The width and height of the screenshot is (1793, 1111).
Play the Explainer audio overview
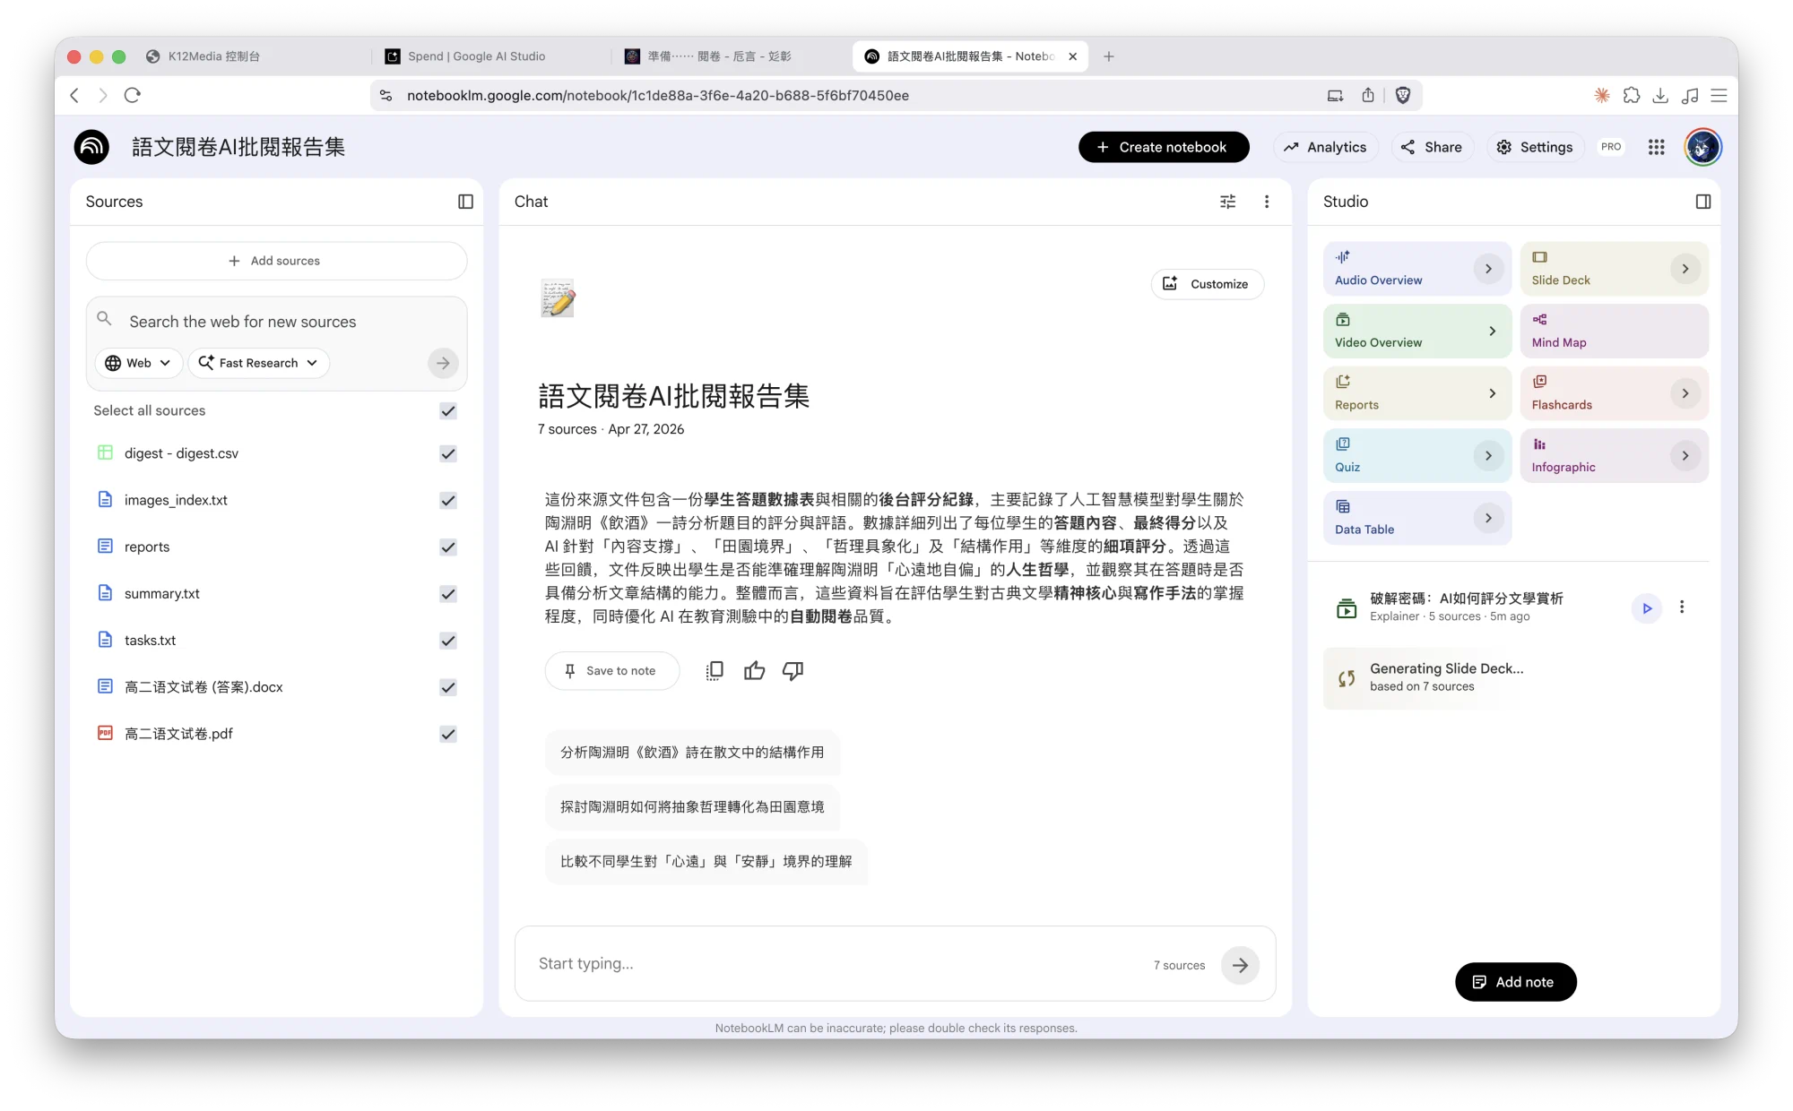coord(1647,607)
